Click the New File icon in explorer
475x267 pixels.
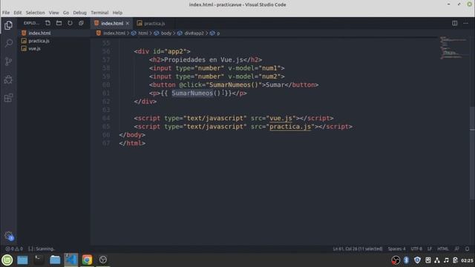(x=47, y=23)
